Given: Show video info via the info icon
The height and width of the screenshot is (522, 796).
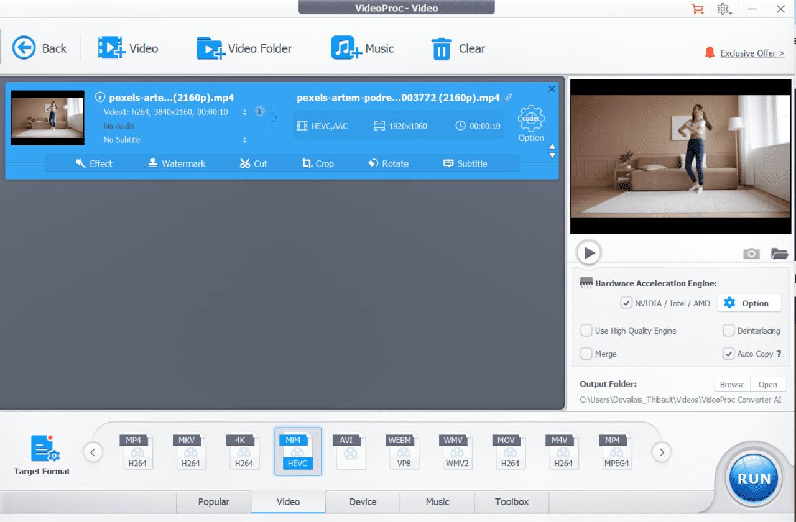Looking at the screenshot, I should 99,98.
